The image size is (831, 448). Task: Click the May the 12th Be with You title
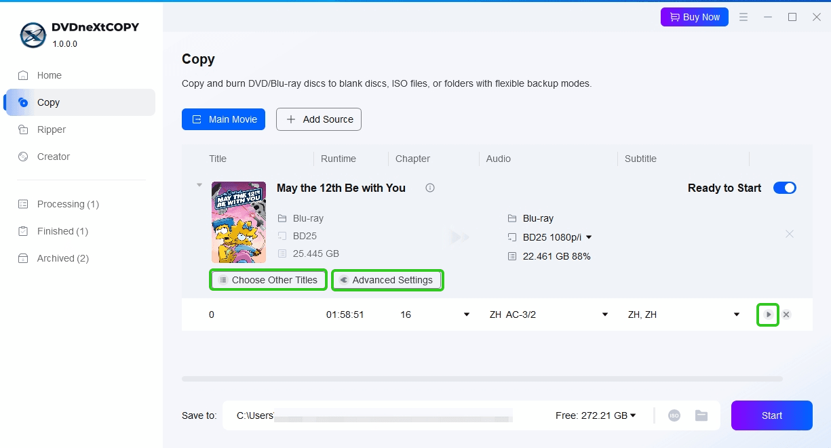click(x=341, y=188)
